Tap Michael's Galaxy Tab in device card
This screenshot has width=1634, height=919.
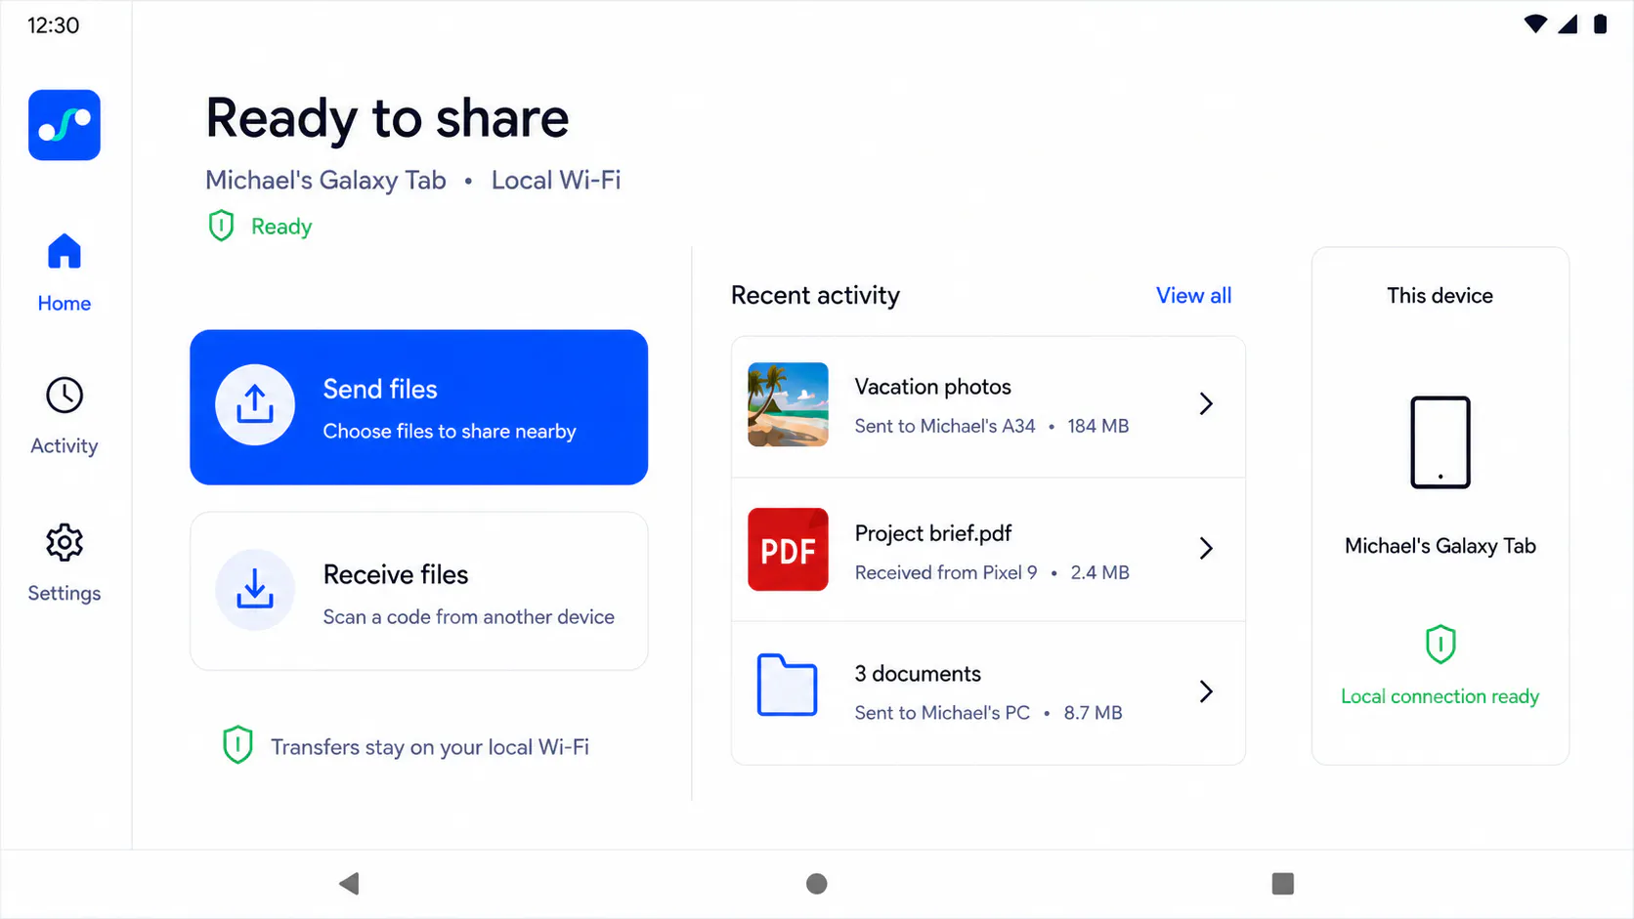[x=1440, y=546]
